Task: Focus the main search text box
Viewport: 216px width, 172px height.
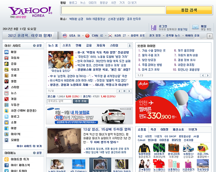Action: tap(113, 10)
